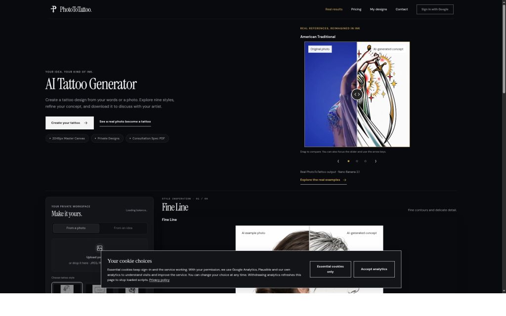Screen dimensions: 506x316
Task: Select the second carousel dot
Action: click(357, 161)
